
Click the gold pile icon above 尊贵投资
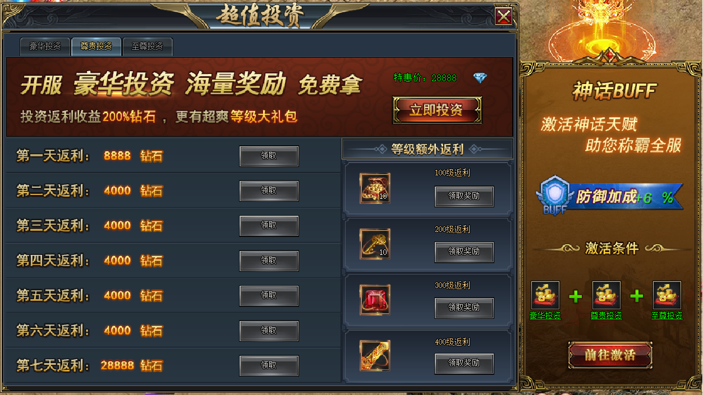pos(606,295)
